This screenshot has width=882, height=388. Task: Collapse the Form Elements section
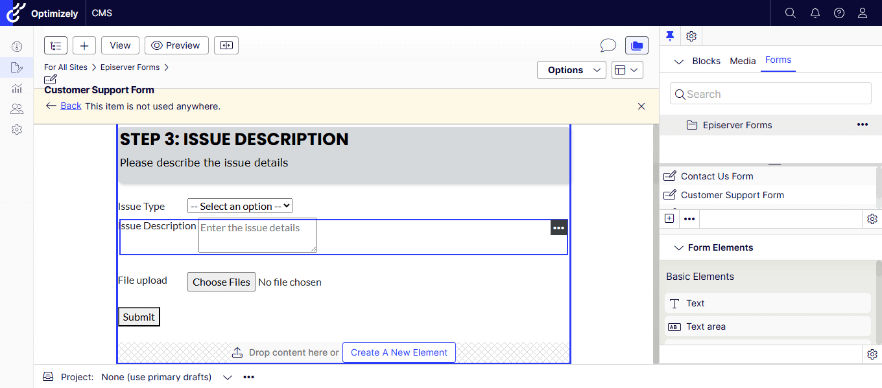pyautogui.click(x=679, y=247)
